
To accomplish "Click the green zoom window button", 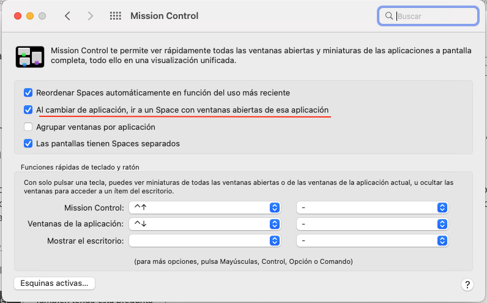I will (x=44, y=16).
